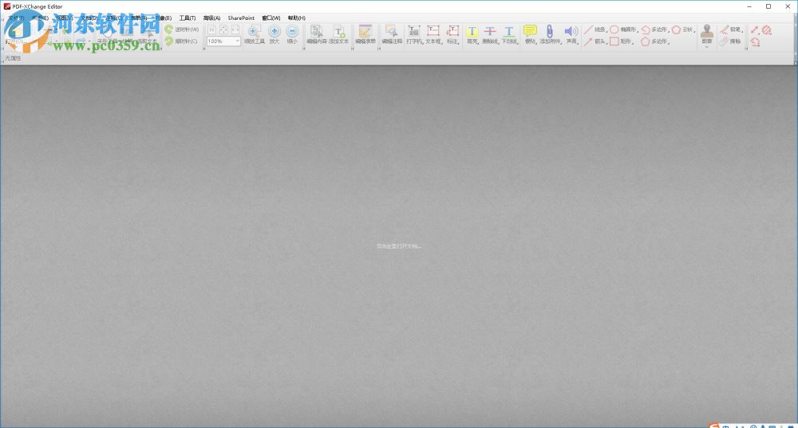Zoom out with the 缩小 button
798x428 pixels.
point(292,35)
